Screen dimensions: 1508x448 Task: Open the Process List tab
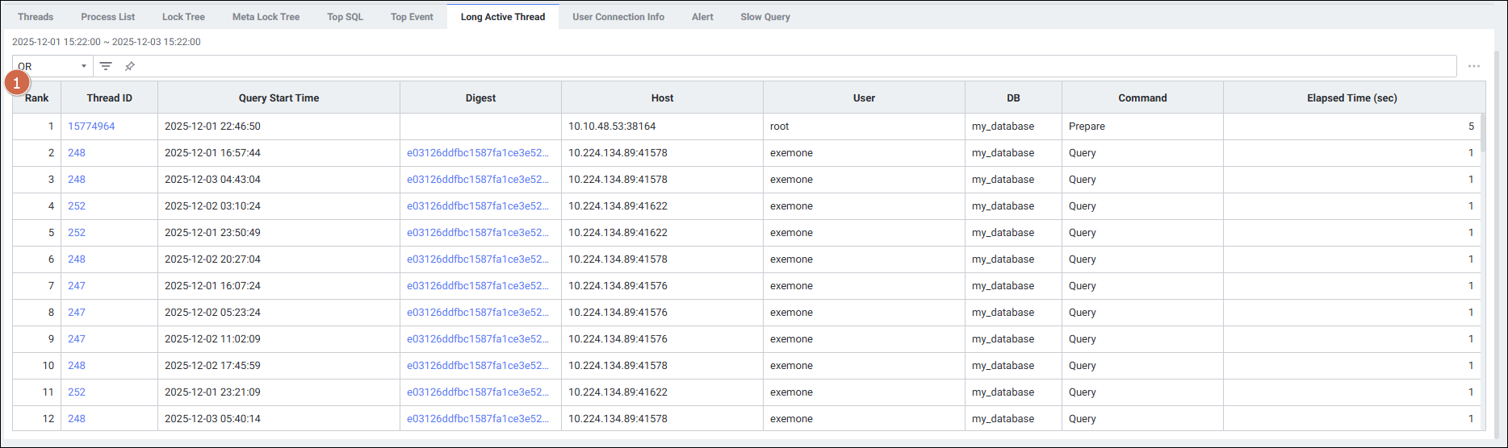pos(107,17)
